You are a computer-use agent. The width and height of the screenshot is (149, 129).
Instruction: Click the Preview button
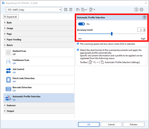[134, 124]
